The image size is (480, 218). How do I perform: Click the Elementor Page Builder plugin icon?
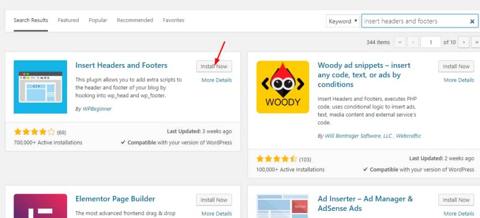click(40, 206)
